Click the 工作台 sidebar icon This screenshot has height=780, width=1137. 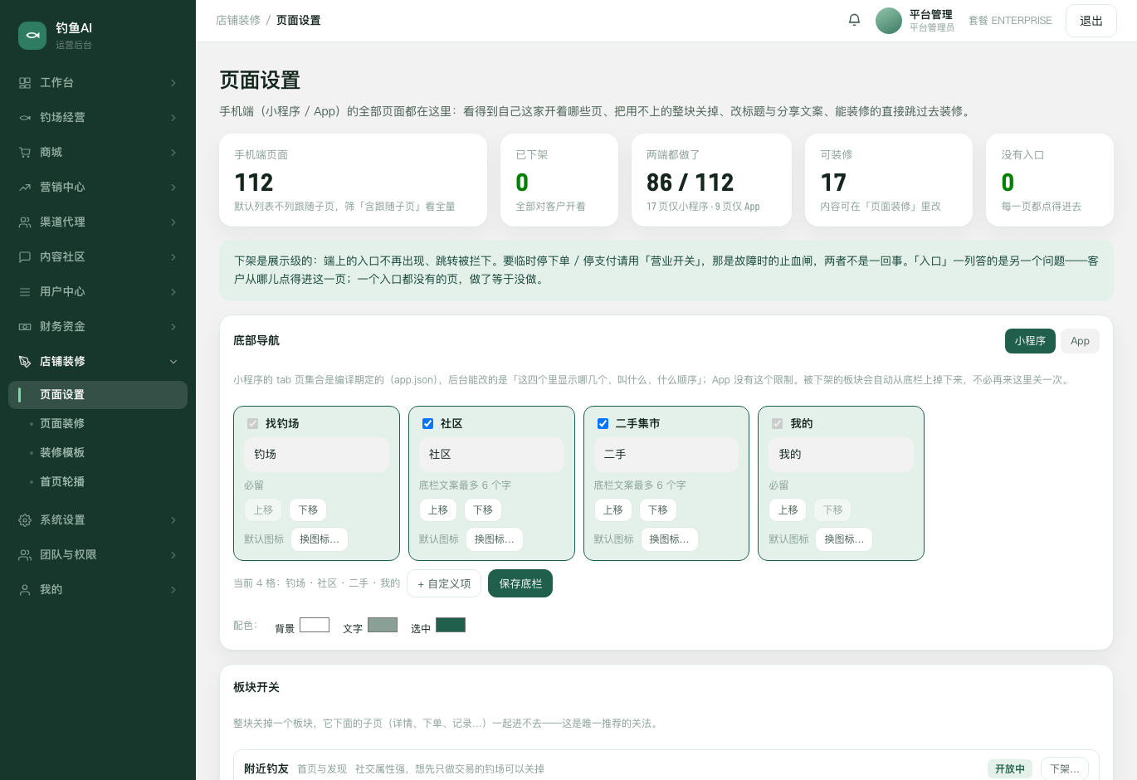25,83
